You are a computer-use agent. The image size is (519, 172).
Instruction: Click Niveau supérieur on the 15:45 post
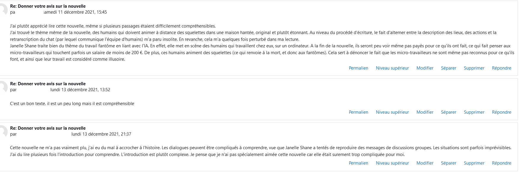click(x=392, y=68)
